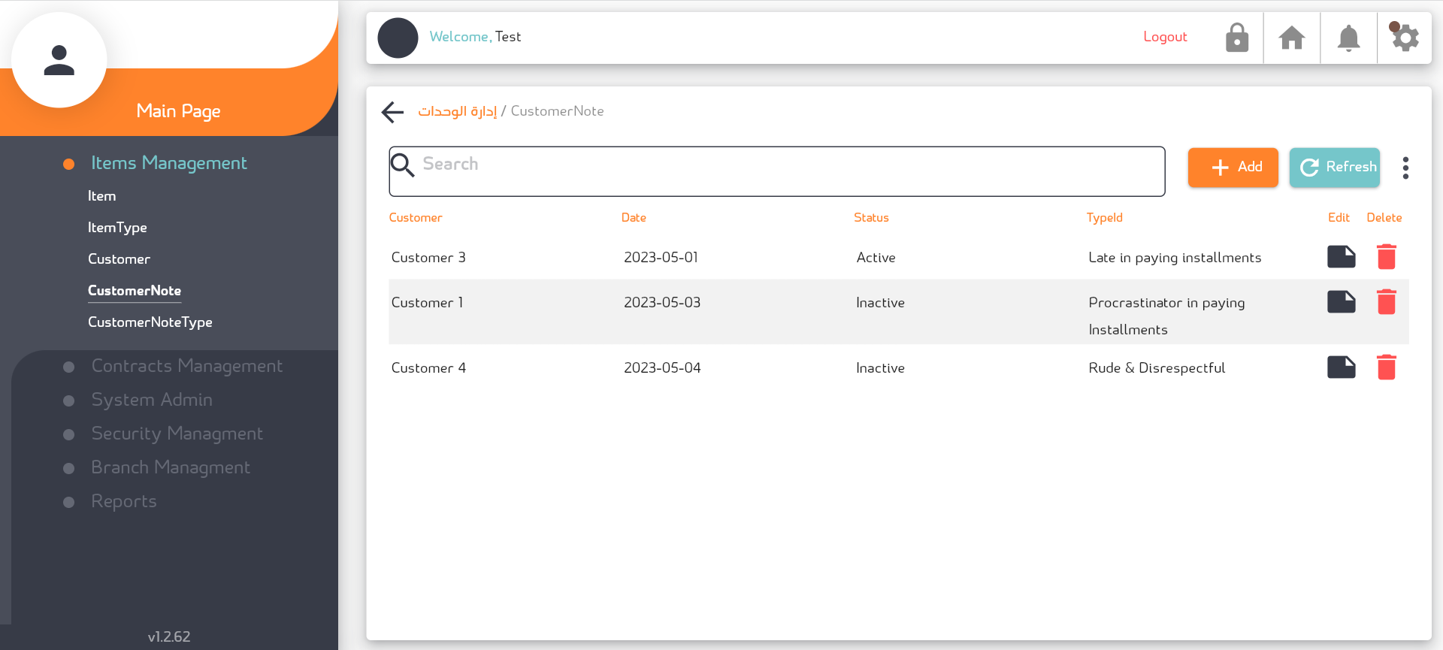The width and height of the screenshot is (1443, 650).
Task: Delete the Customer 4 note row
Action: [x=1386, y=367]
